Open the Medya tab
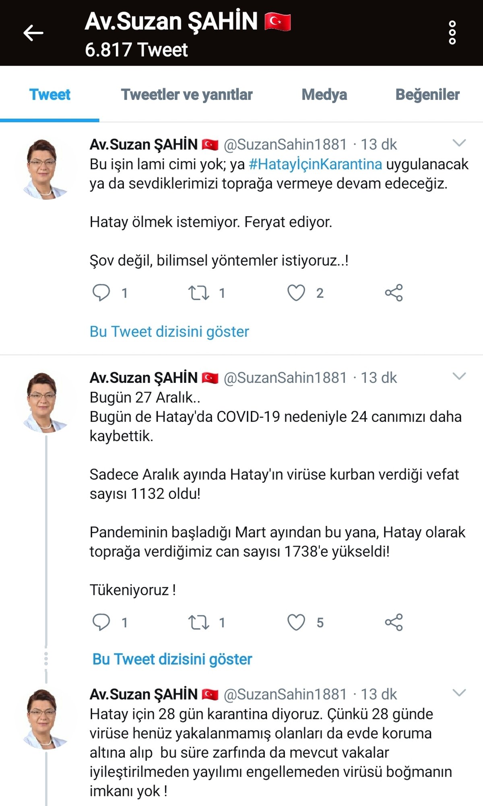The height and width of the screenshot is (806, 483). click(x=324, y=95)
